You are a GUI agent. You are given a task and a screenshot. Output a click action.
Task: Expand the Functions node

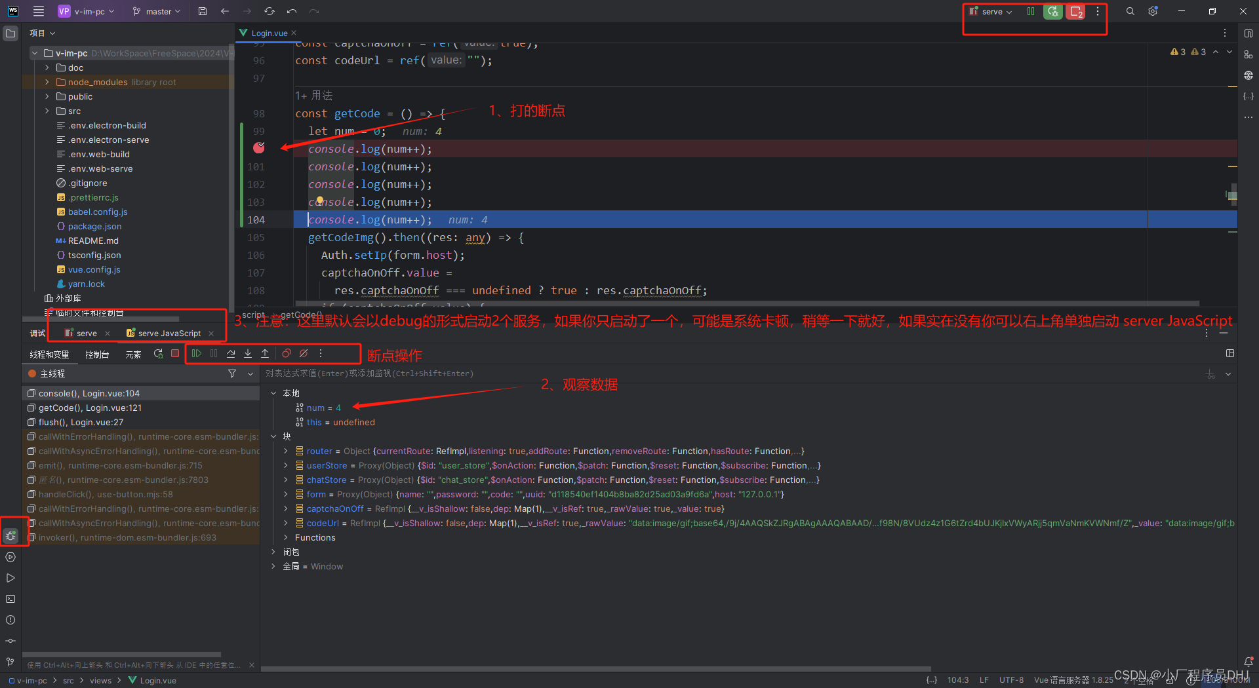[x=286, y=537]
